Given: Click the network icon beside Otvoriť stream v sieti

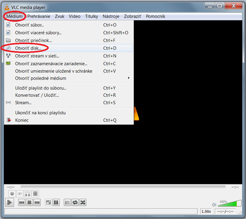Looking at the screenshot, I should pyautogui.click(x=8, y=56).
